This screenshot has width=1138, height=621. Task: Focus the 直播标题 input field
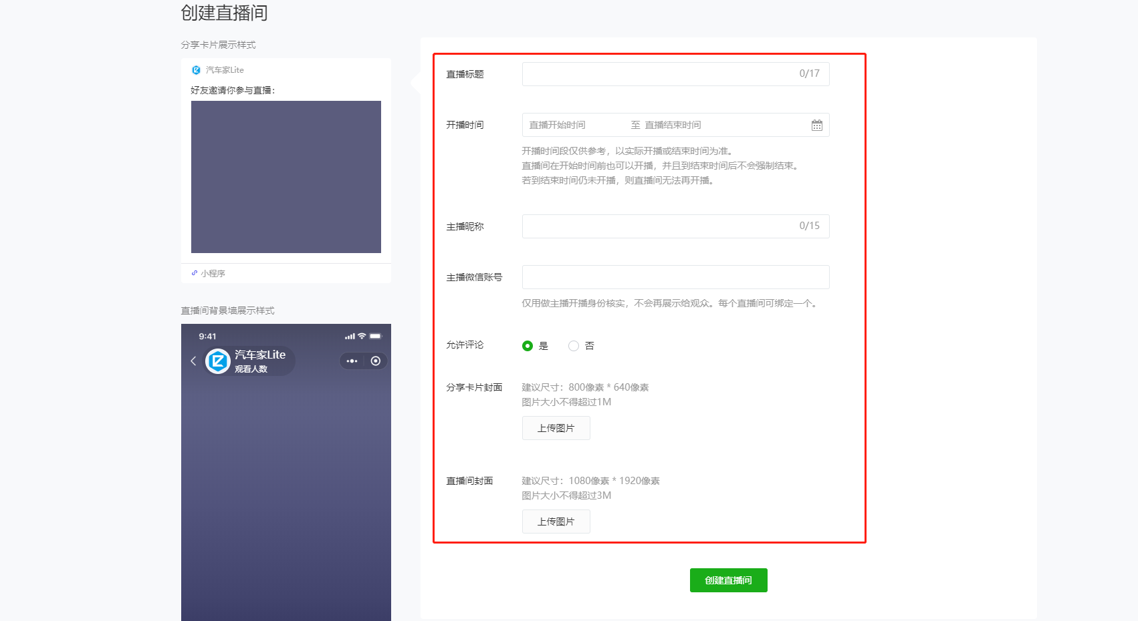pos(659,74)
